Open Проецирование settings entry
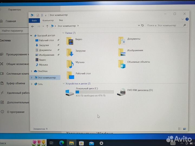Viewport: 195px width, 146px height. click(17, 54)
